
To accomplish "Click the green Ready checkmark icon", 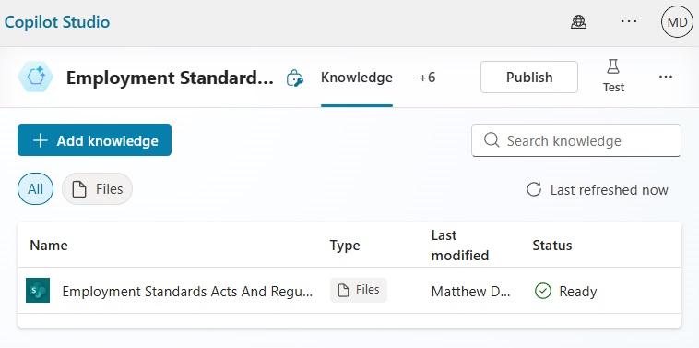I will pyautogui.click(x=542, y=291).
